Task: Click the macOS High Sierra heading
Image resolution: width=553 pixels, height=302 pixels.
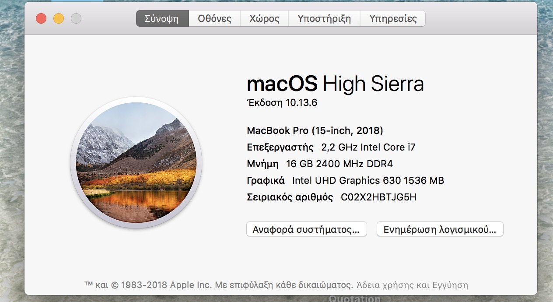Action: [335, 83]
